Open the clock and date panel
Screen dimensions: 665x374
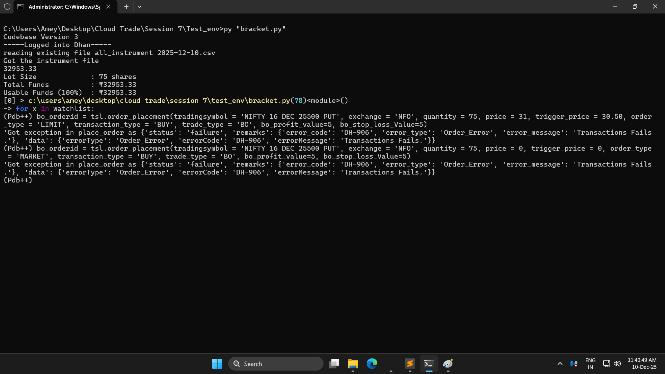click(642, 364)
